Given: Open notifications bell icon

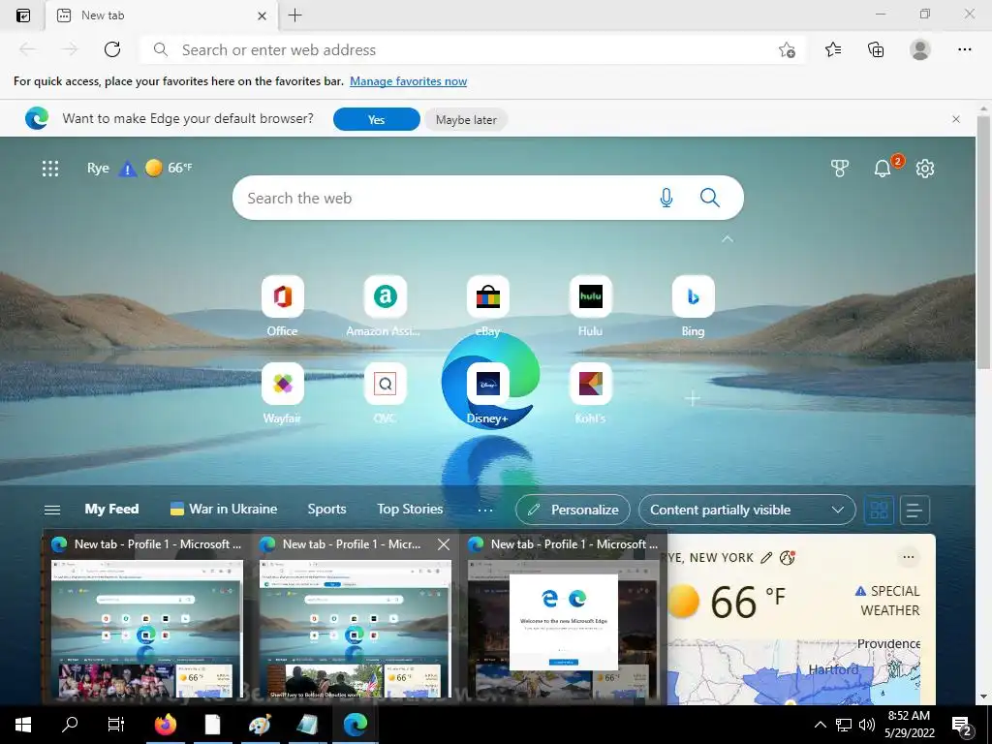Looking at the screenshot, I should 882,169.
